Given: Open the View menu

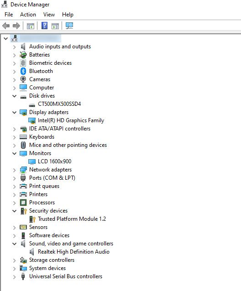Looking at the screenshot, I should pyautogui.click(x=49, y=15).
